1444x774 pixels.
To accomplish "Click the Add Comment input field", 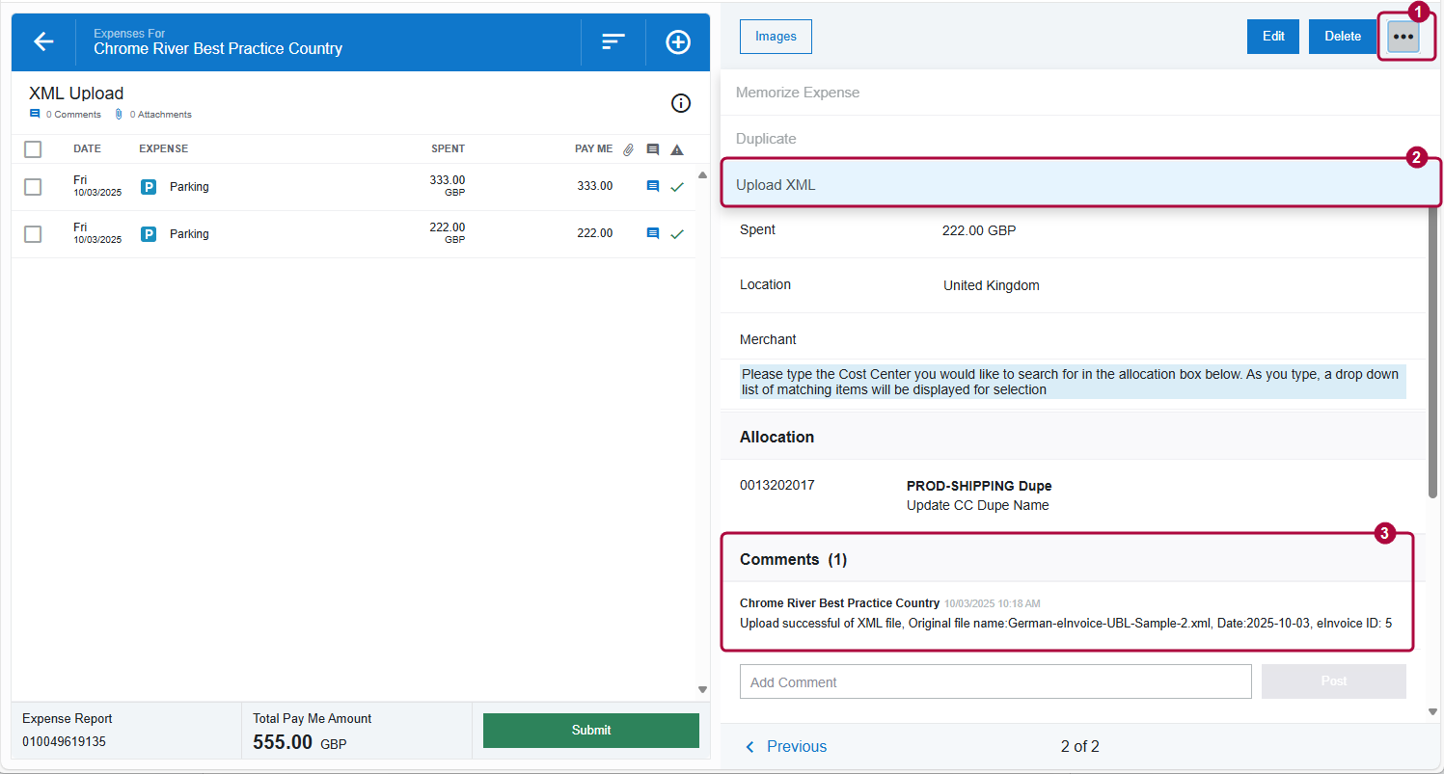I will pos(995,681).
